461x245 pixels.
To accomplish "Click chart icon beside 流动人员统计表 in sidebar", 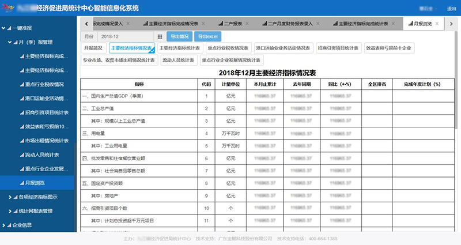I will [21, 155].
